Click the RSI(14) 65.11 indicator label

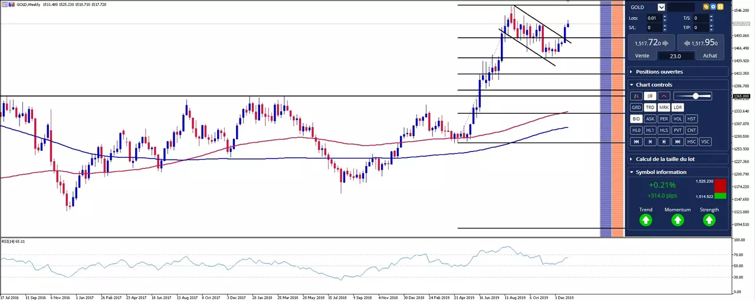pyautogui.click(x=13, y=242)
